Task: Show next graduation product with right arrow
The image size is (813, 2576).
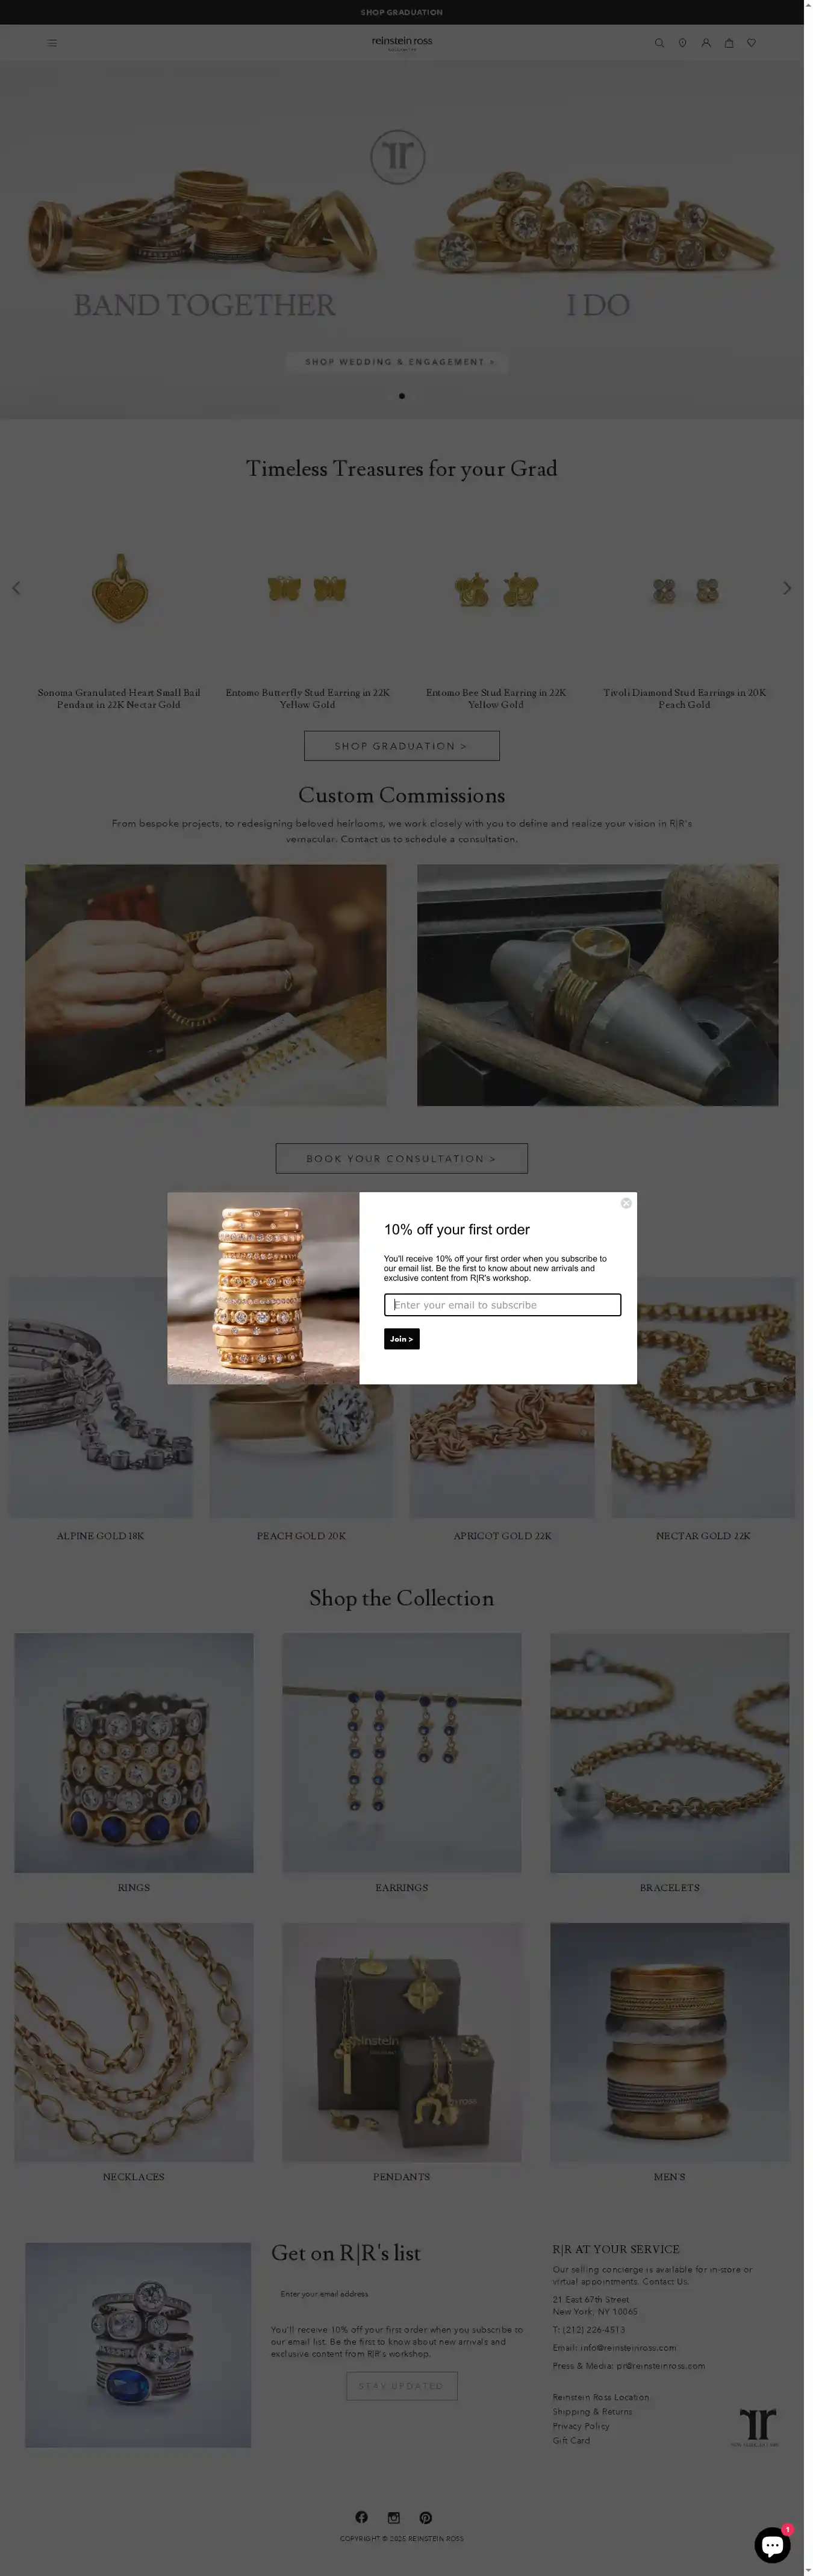Action: coord(787,588)
